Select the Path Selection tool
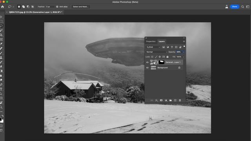Viewport: 251px width, 141px height. (x=1, y=94)
